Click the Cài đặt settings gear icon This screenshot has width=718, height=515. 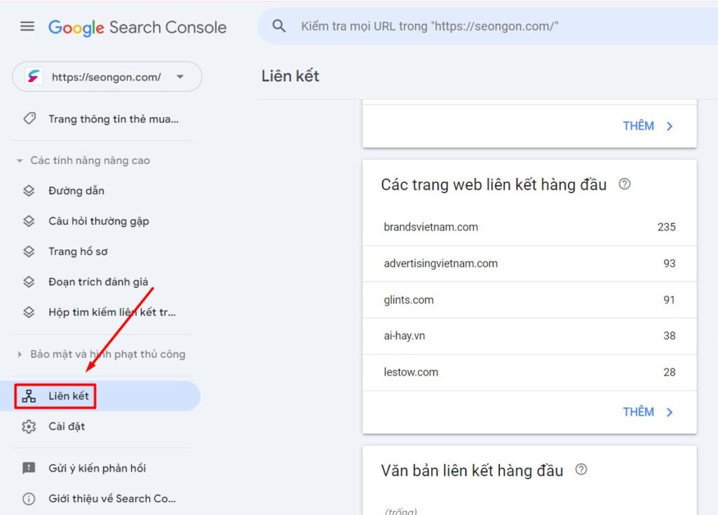click(30, 426)
